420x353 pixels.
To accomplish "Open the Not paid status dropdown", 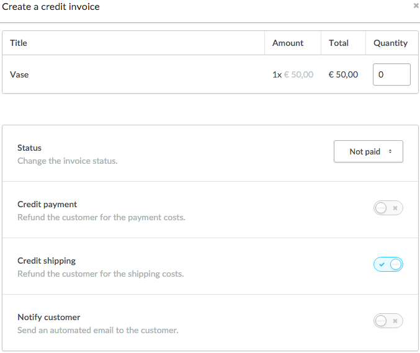I will [x=369, y=151].
